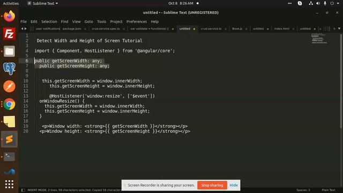Open the View menu
This screenshot has width=343, height=193.
[76, 21]
